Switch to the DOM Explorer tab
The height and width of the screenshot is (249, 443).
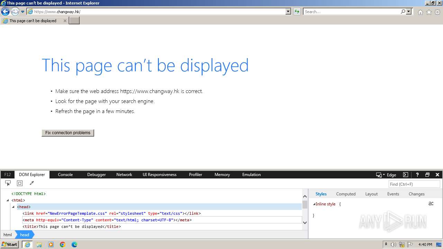[x=32, y=175]
